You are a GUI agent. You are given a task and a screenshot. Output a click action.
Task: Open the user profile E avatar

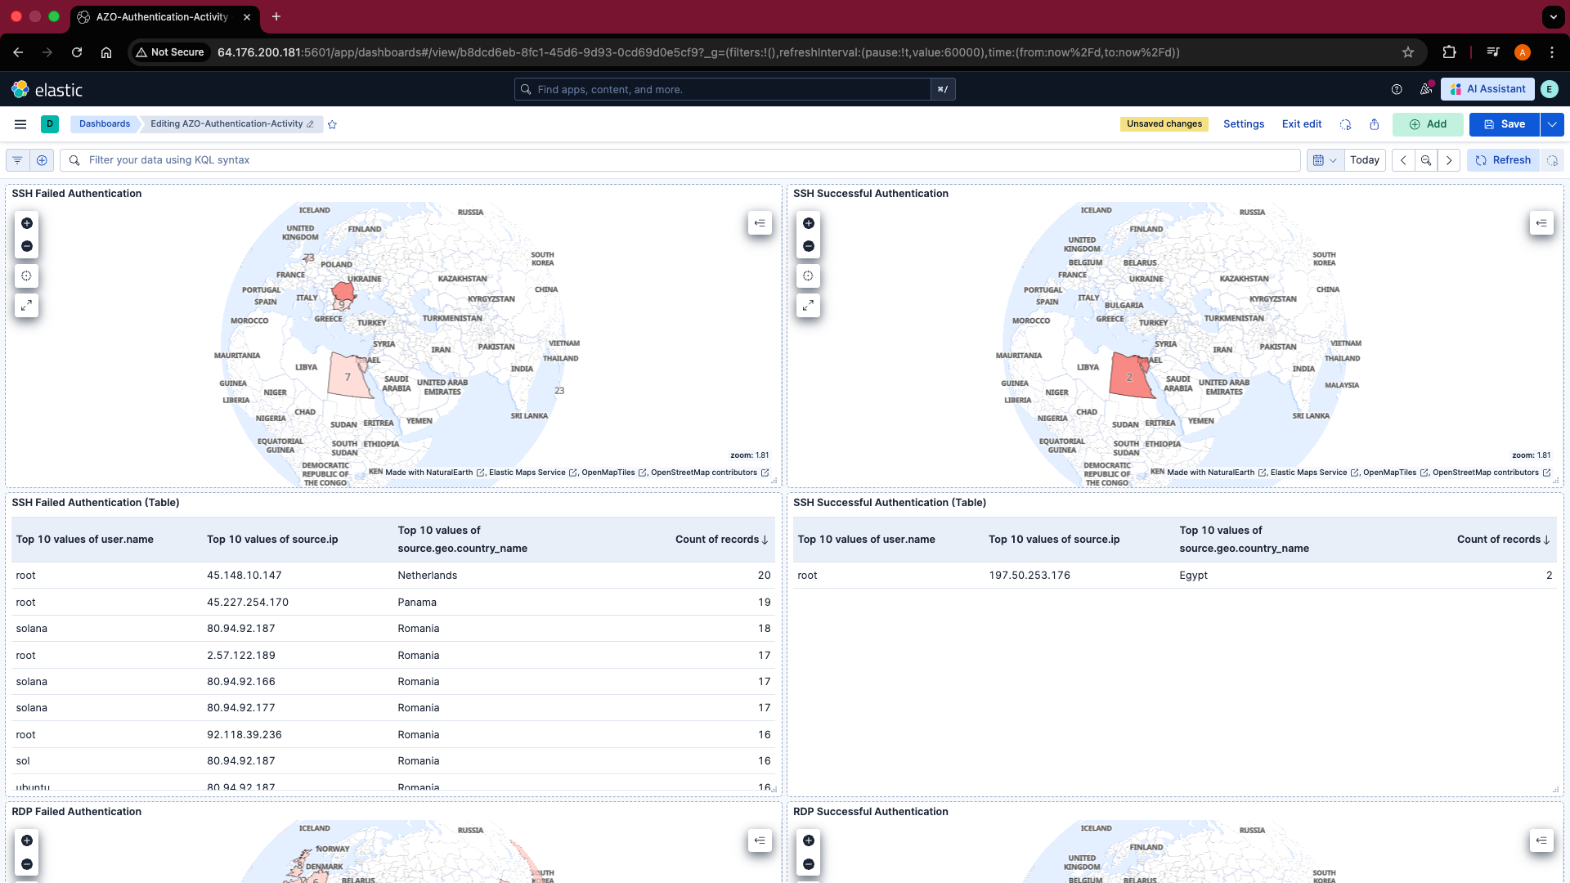(1550, 89)
